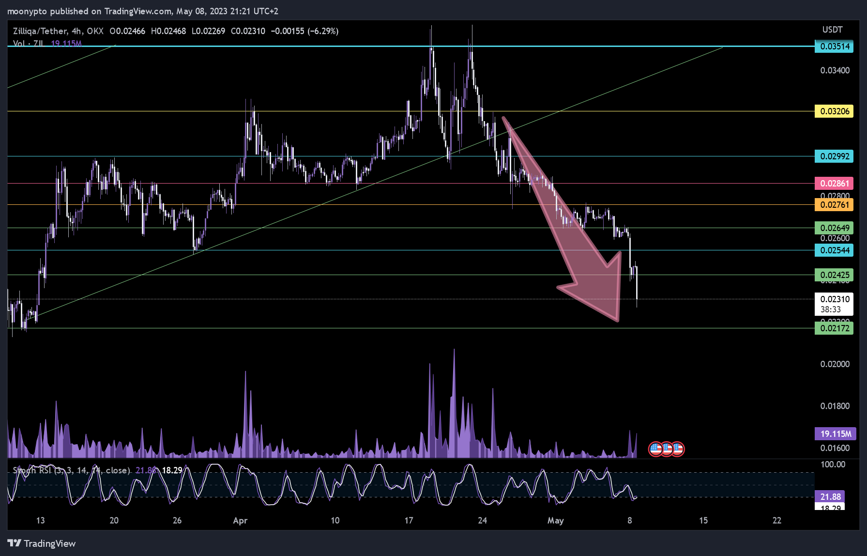The height and width of the screenshot is (556, 867).
Task: Click the 0.01800 price scale tick
Action: (835, 406)
